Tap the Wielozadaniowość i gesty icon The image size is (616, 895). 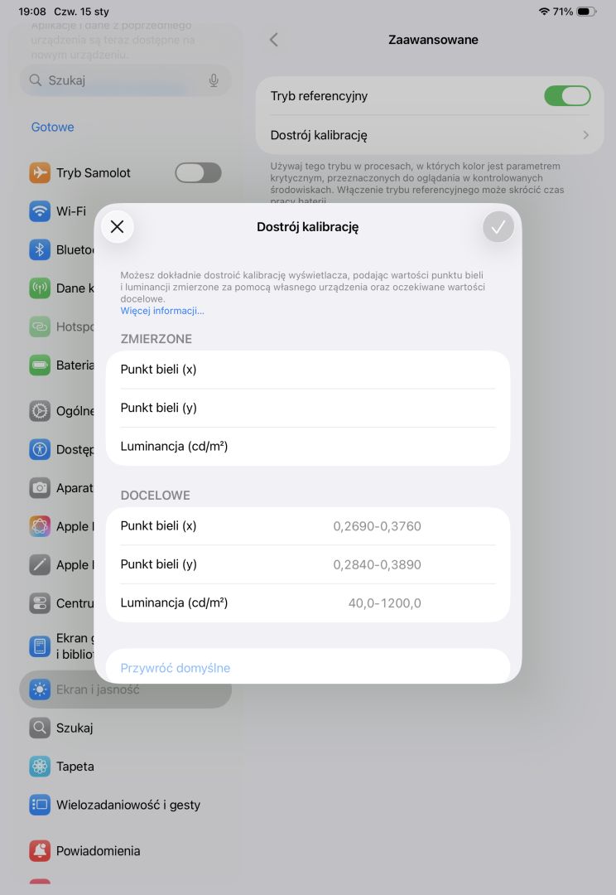click(x=40, y=805)
